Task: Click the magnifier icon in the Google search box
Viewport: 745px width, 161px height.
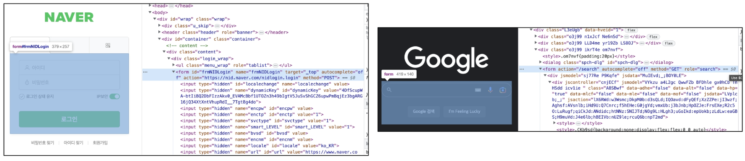Action: (389, 90)
